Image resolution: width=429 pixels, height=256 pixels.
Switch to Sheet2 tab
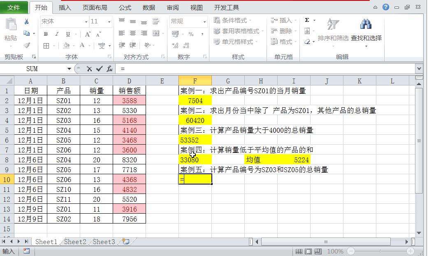pyautogui.click(x=75, y=242)
